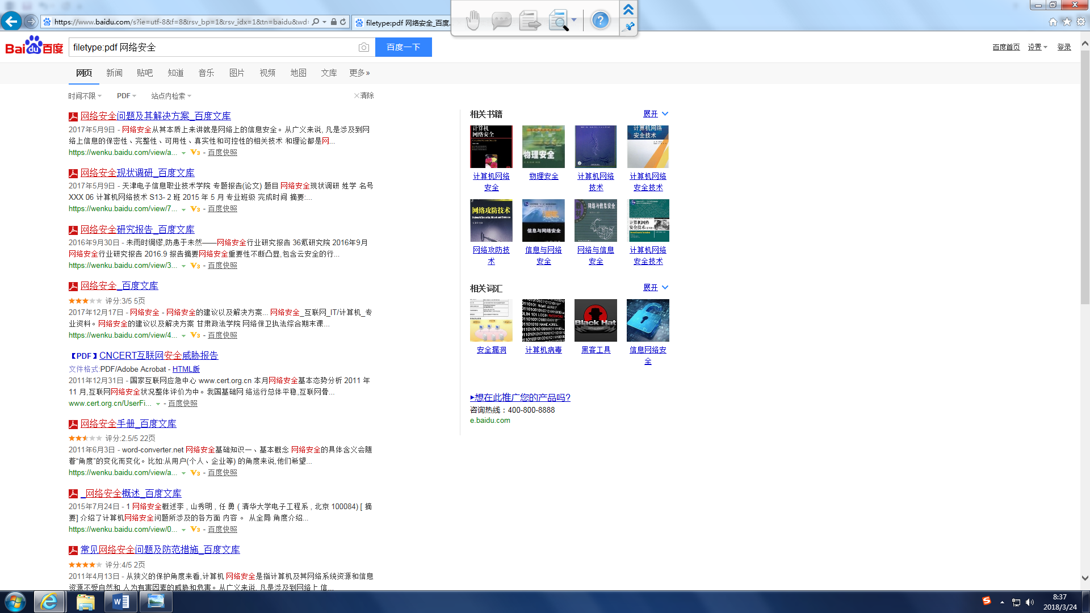Viewport: 1090px width, 613px height.
Task: Open the 更多» menu
Action: click(359, 73)
